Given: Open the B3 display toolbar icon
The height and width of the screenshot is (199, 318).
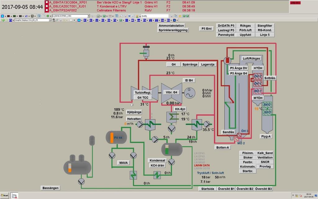Looking at the screenshot, I should coord(103,20).
